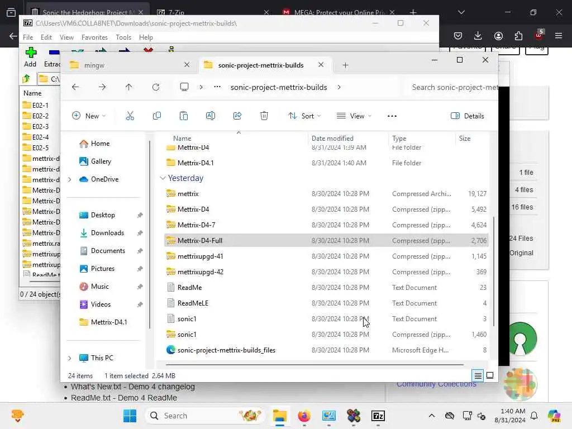Open See more ellipsis menu in toolbar

[392, 116]
